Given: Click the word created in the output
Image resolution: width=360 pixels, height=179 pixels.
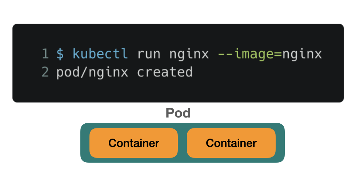Looking at the screenshot, I should 165,72.
